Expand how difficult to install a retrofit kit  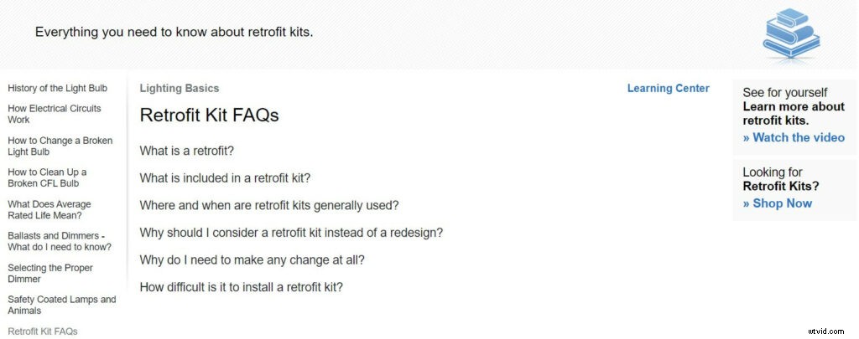[241, 286]
